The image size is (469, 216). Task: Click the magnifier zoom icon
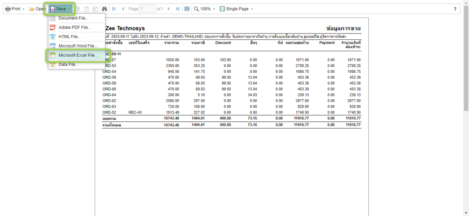tap(196, 9)
